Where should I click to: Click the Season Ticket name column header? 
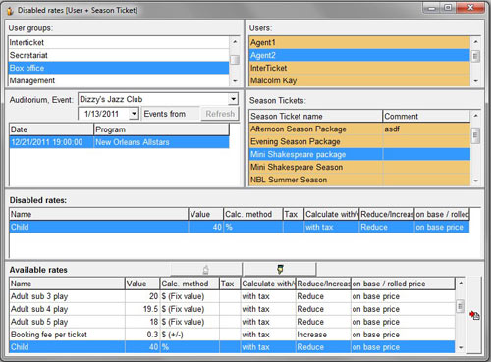point(315,117)
